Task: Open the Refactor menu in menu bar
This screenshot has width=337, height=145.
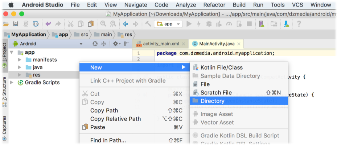Action: 214,5
